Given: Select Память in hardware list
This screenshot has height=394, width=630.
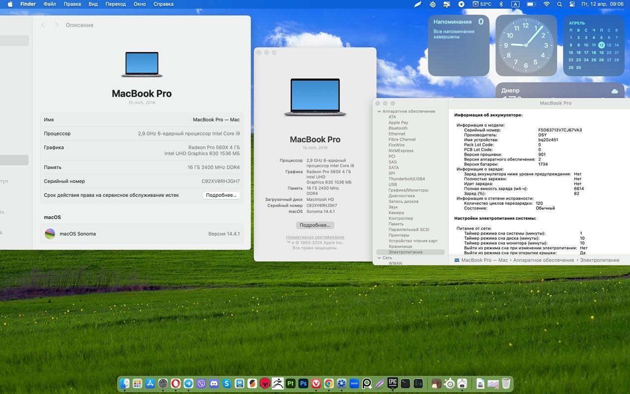Looking at the screenshot, I should pos(396,224).
